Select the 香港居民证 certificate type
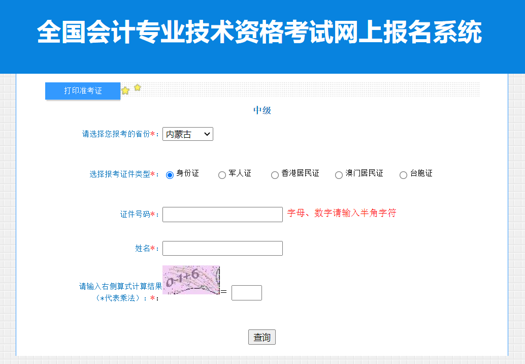The width and height of the screenshot is (525, 364). point(274,174)
